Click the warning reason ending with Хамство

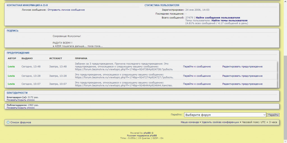coord(124,84)
